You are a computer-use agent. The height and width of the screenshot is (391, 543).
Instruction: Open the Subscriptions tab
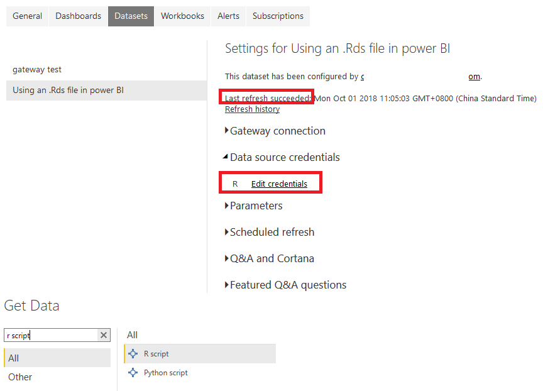[278, 16]
